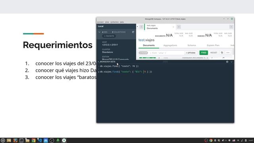Image resolution: width=254 pixels, height=143 pixels.
Task: Click the shell command with $lt operator
Action: tap(126, 71)
